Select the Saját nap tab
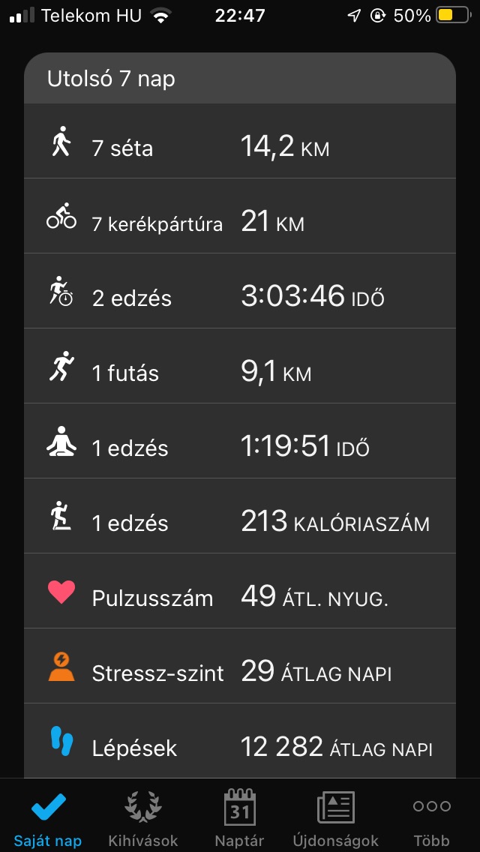Image resolution: width=480 pixels, height=852 pixels. point(48,817)
